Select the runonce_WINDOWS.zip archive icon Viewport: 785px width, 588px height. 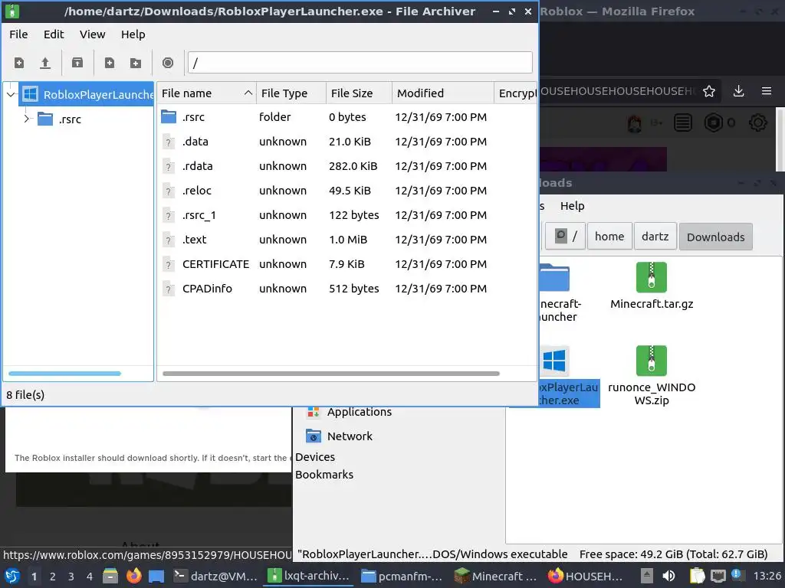tap(652, 361)
